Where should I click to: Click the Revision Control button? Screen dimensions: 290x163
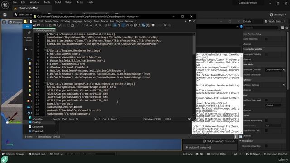pyautogui.click(x=275, y=154)
